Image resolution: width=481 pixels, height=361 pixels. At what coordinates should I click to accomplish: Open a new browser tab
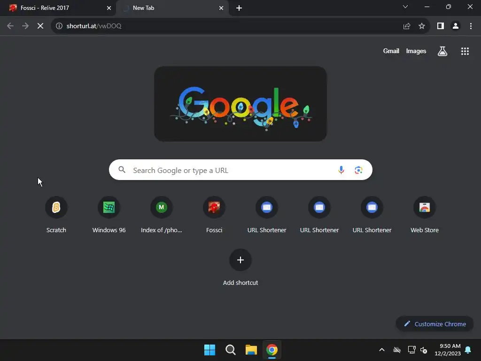coord(239,8)
